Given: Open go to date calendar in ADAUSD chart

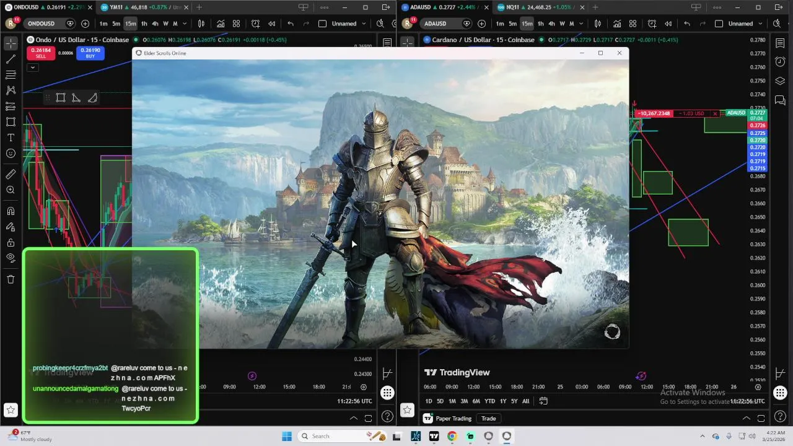Looking at the screenshot, I should [x=543, y=401].
